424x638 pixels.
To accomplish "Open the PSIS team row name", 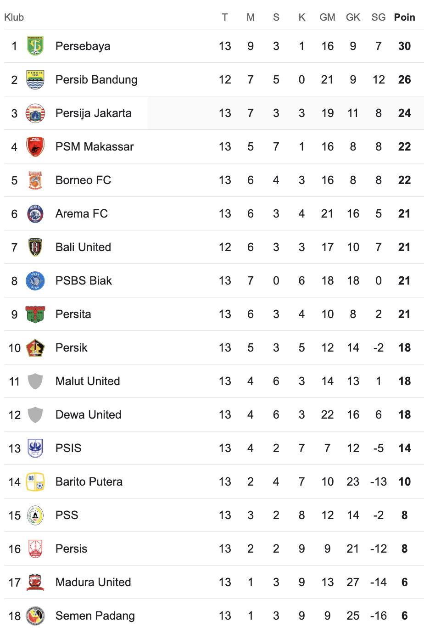I will 68,448.
